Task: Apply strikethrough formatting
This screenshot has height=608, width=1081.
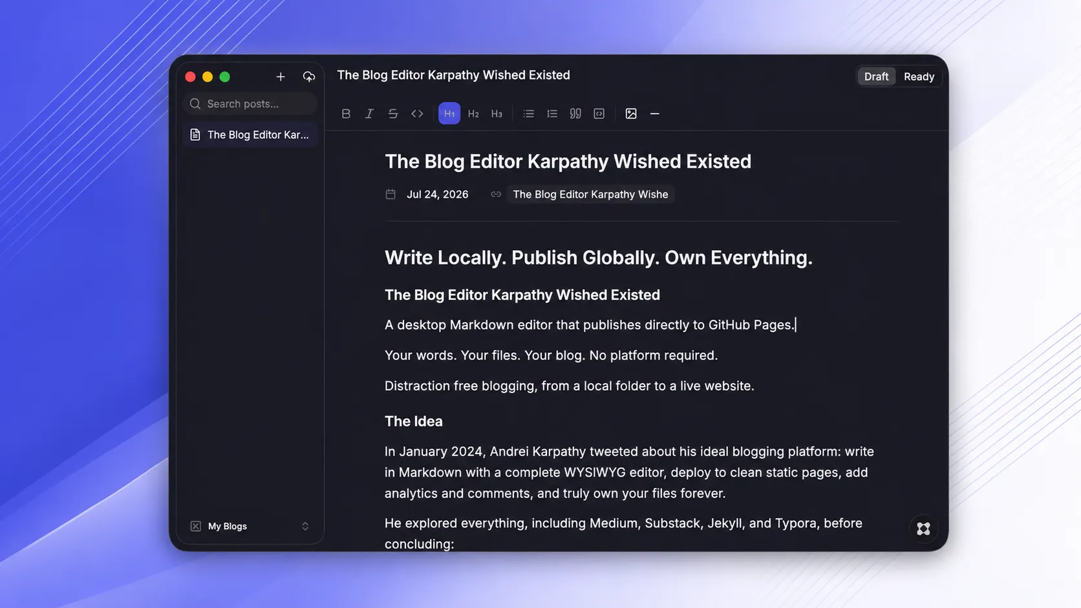Action: click(393, 114)
